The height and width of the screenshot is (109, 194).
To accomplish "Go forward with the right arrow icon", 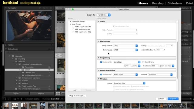I will coord(21,99).
